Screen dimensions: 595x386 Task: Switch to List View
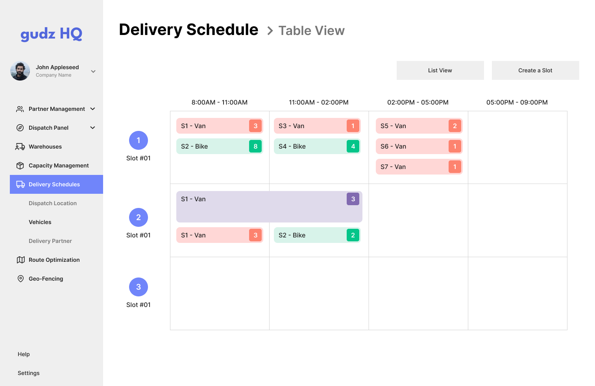click(440, 70)
